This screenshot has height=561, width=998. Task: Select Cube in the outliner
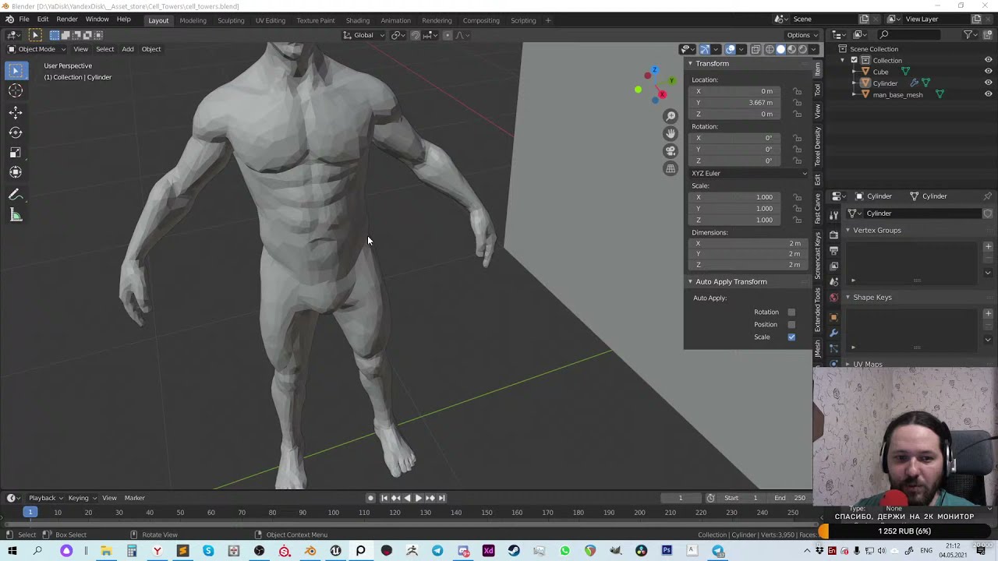pyautogui.click(x=880, y=72)
